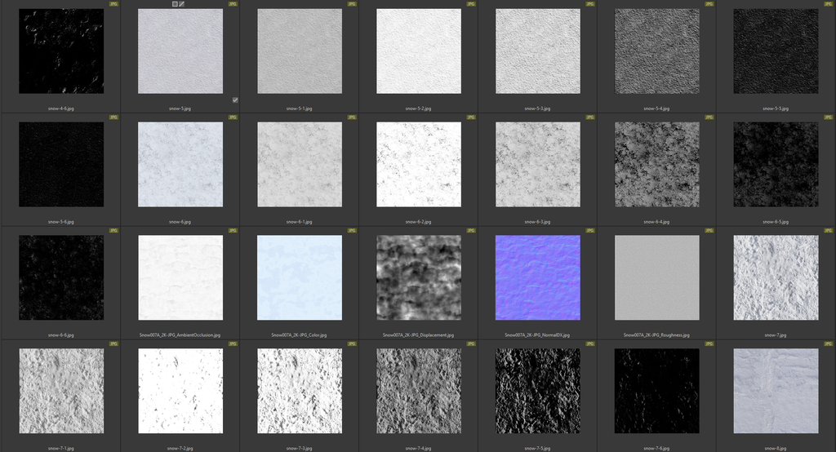Click the square icon above snow-5.jpg thumbnail
Screen dimensions: 836x452
(175, 4)
